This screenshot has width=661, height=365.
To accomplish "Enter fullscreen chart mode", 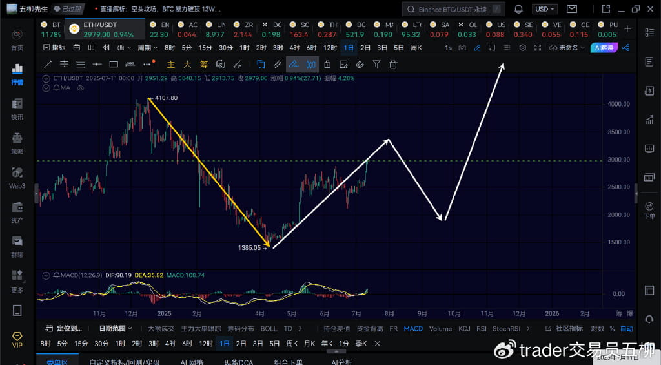I will coord(538,48).
